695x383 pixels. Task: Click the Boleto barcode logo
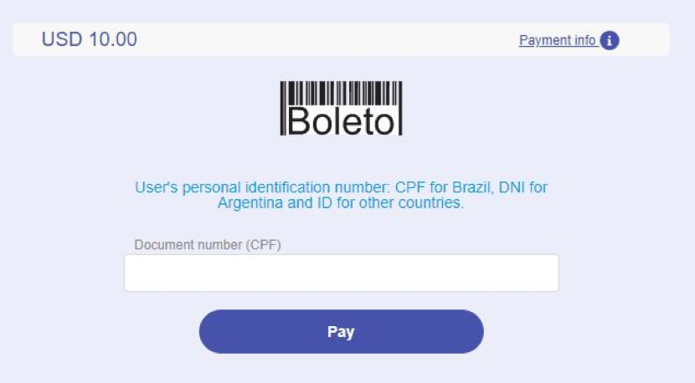342,108
